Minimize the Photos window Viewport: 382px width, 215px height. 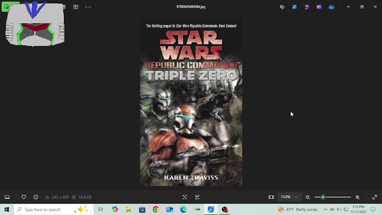click(x=348, y=7)
